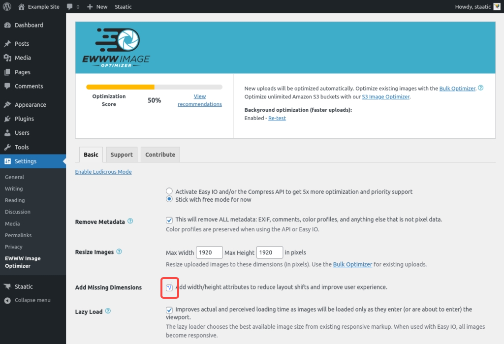Switch to the Support tab
The height and width of the screenshot is (344, 504).
tap(122, 155)
